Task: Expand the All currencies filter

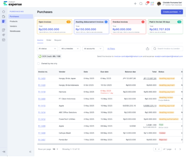Action: (x=70, y=49)
